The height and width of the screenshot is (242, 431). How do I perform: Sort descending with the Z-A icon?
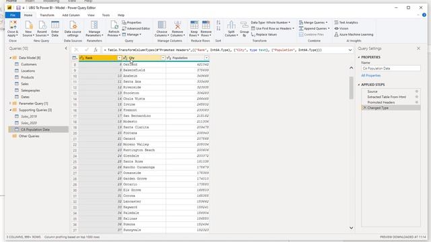click(x=218, y=28)
